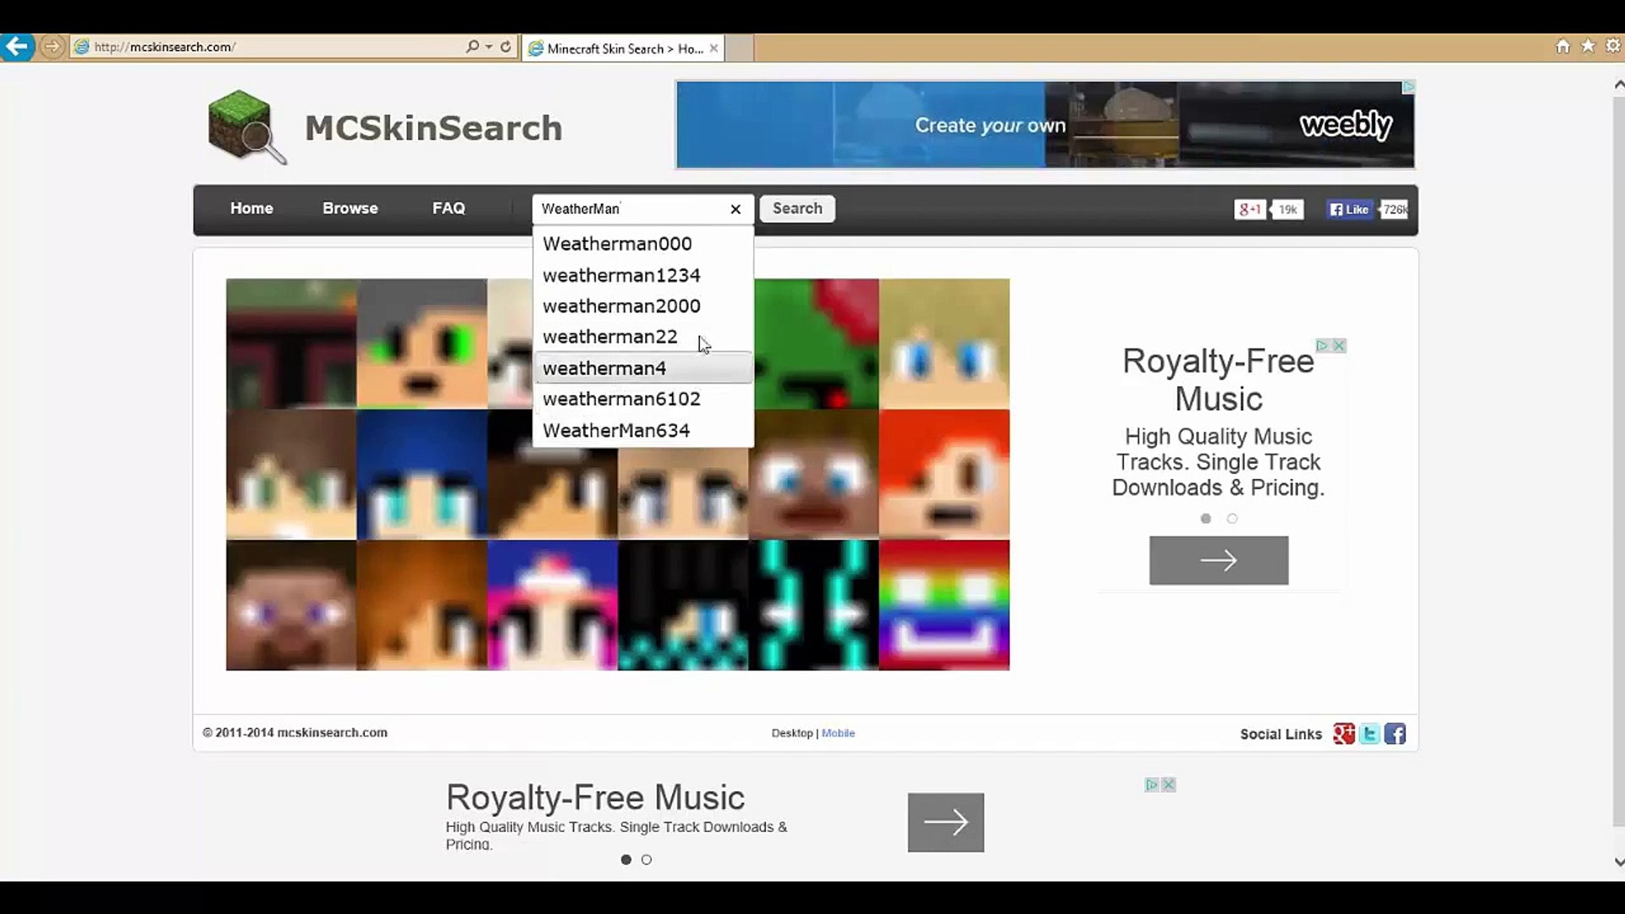Choose WeatherMan634 from suggestion list
1625x914 pixels.
[x=616, y=431]
